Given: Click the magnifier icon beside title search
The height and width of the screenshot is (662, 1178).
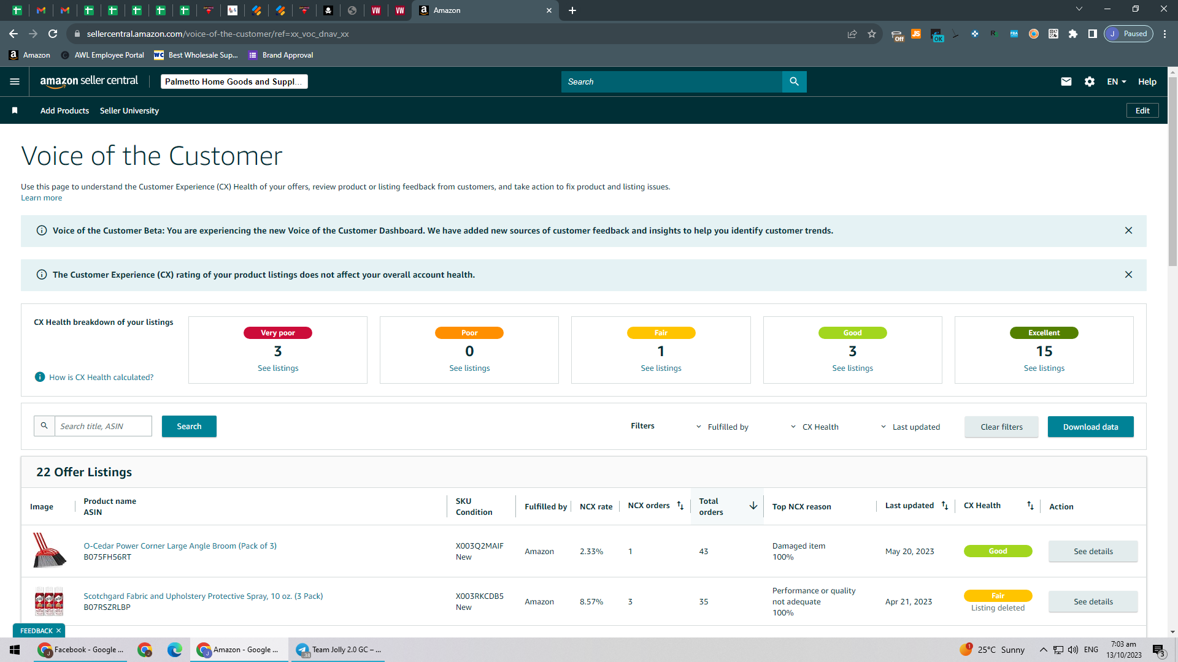Looking at the screenshot, I should 44,426.
